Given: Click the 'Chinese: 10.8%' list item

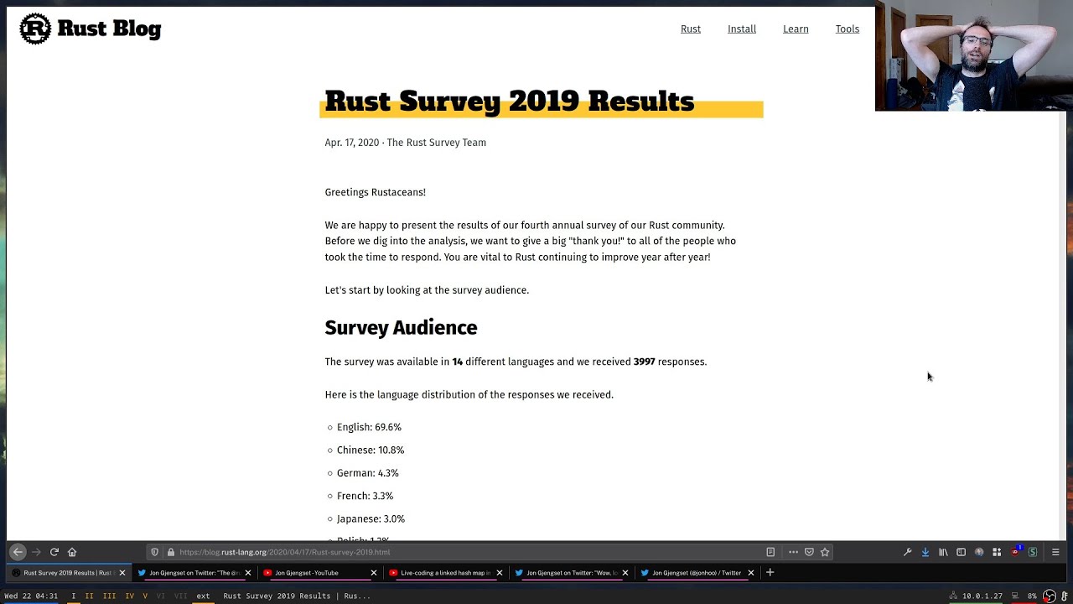Looking at the screenshot, I should click(371, 450).
